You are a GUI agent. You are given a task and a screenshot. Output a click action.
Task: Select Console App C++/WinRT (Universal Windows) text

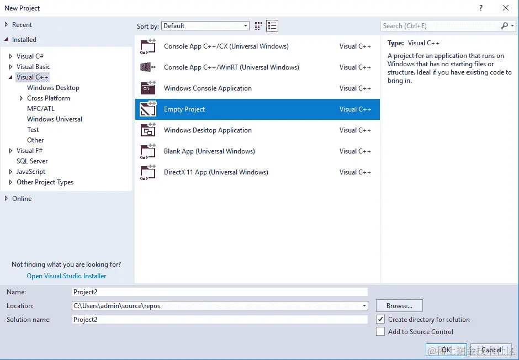[231, 67]
